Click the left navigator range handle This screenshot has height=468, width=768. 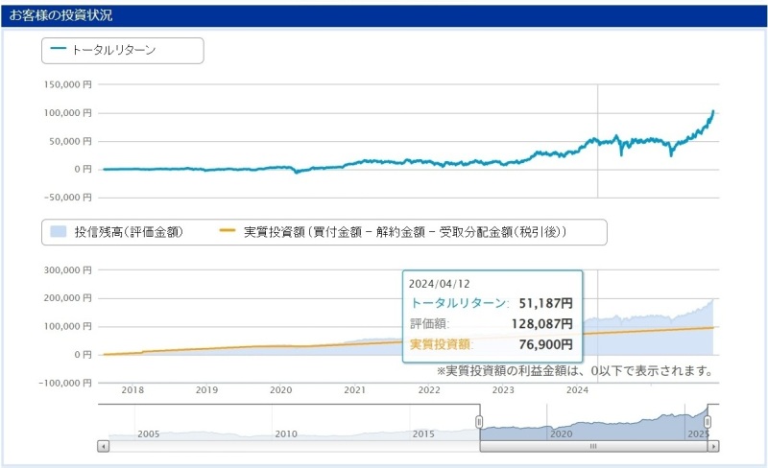pos(479,422)
